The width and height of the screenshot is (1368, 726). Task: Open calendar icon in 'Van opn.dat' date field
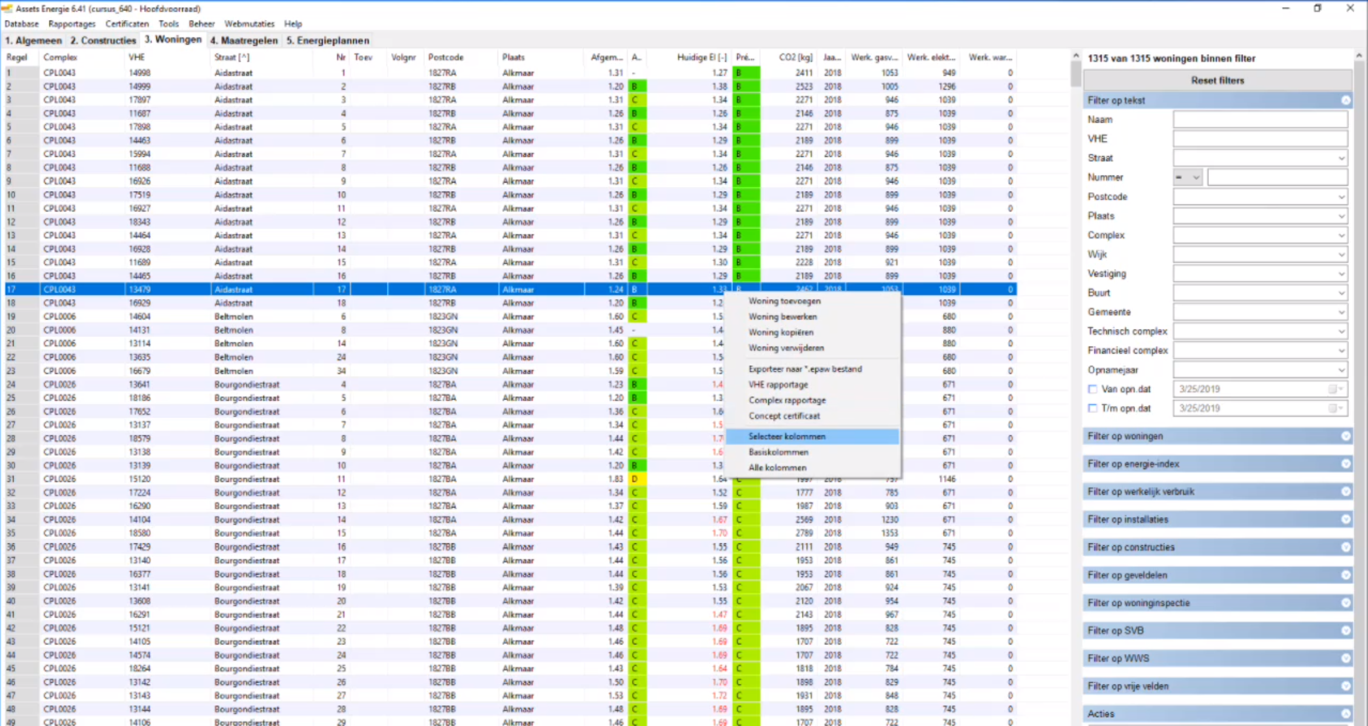click(1332, 389)
